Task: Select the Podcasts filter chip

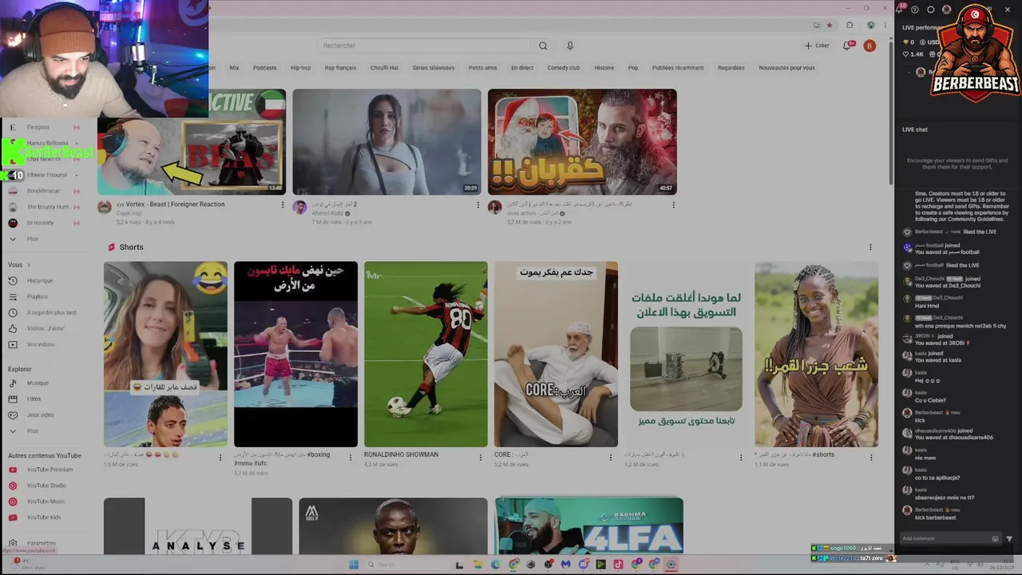Action: point(265,68)
